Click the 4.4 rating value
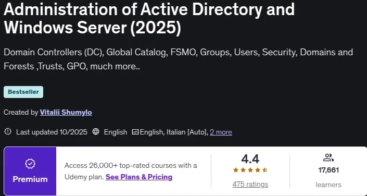The height and width of the screenshot is (196, 367). [x=250, y=159]
